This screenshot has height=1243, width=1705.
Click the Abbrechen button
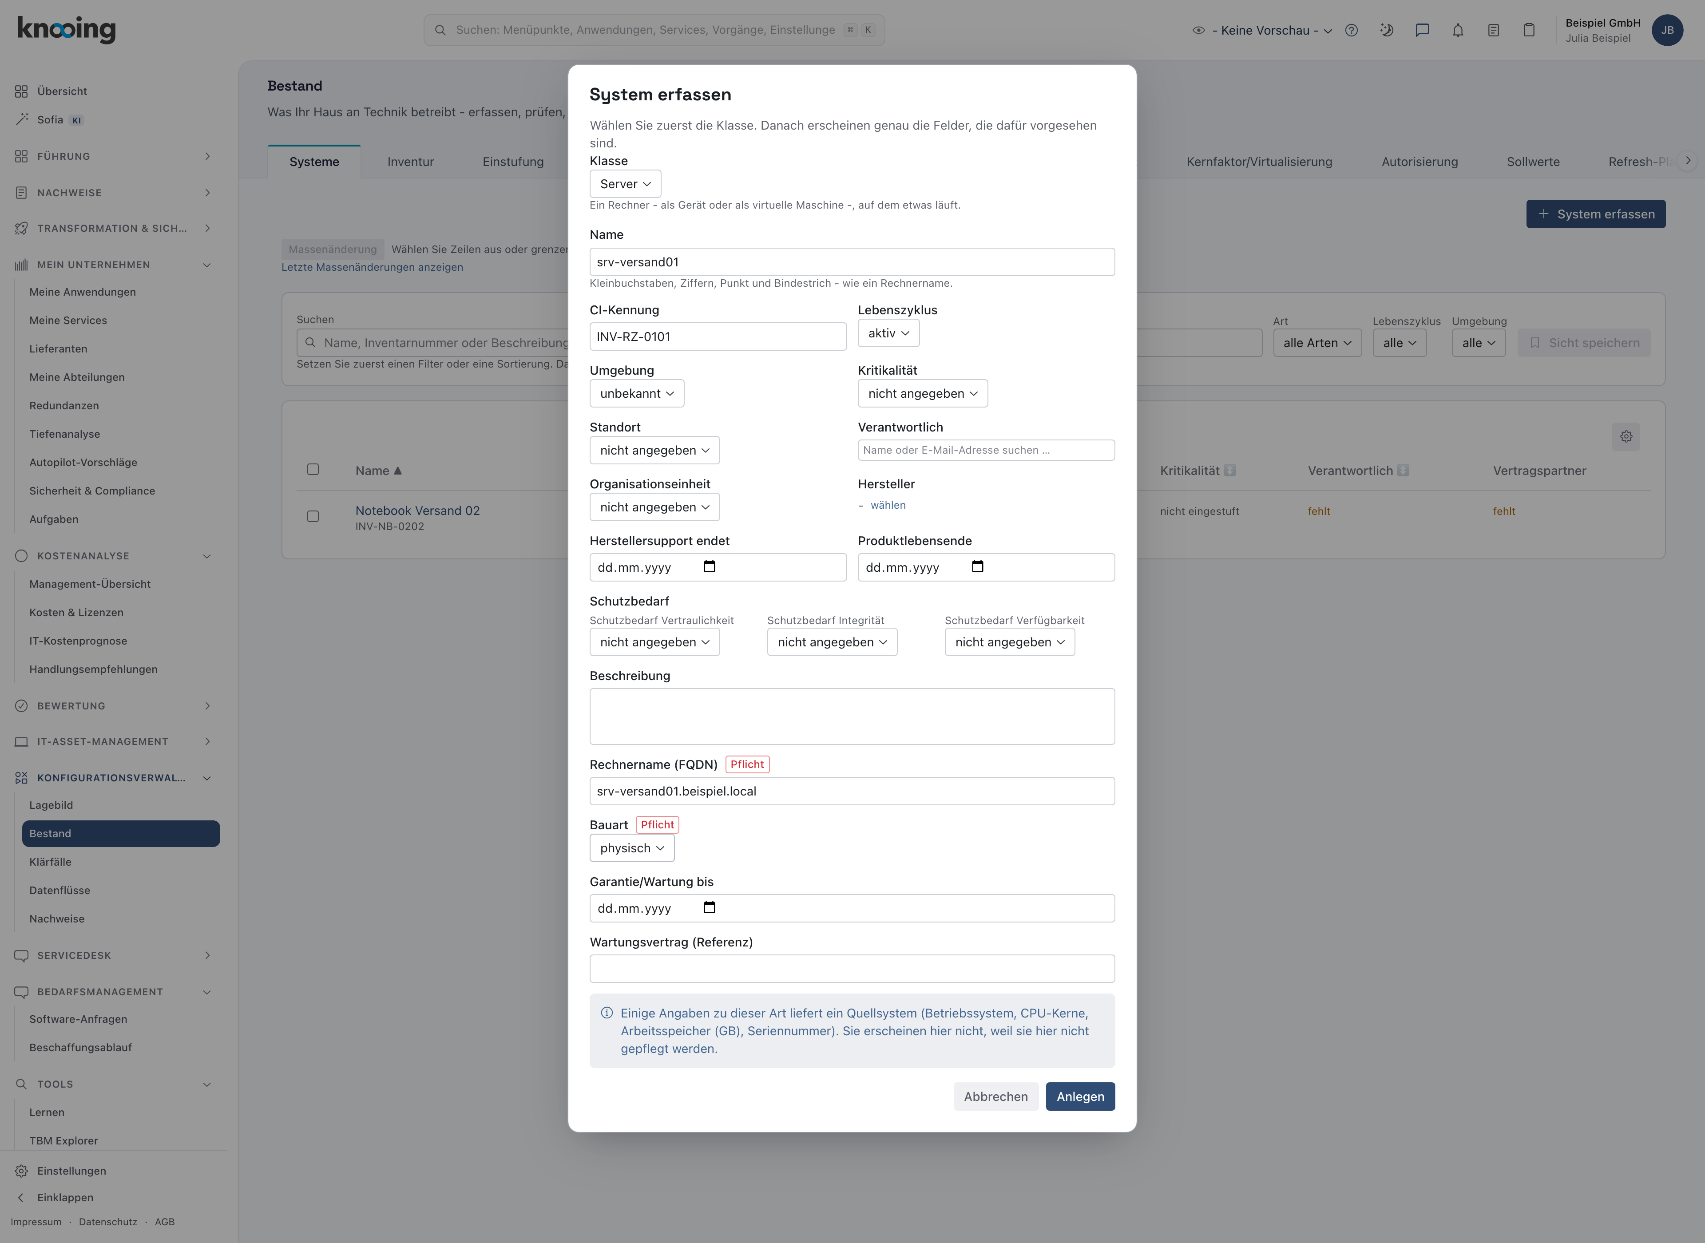coord(995,1096)
